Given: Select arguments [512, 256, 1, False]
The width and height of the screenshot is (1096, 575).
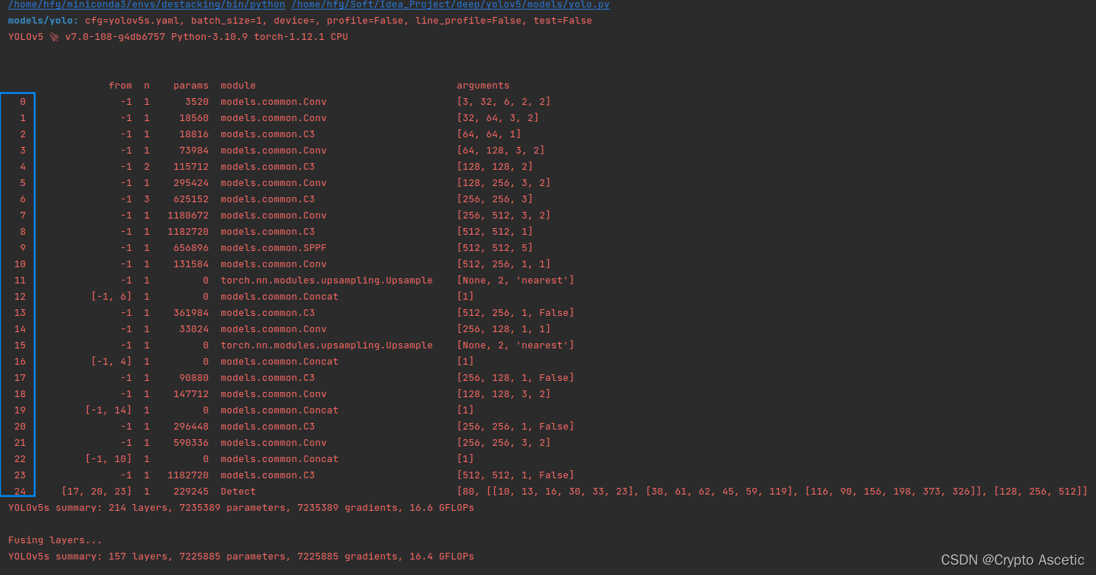Looking at the screenshot, I should [x=516, y=313].
